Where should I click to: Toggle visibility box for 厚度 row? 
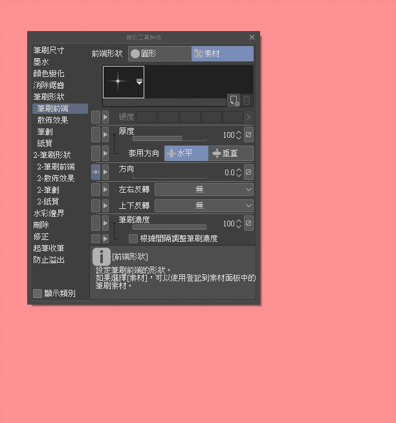pos(96,135)
